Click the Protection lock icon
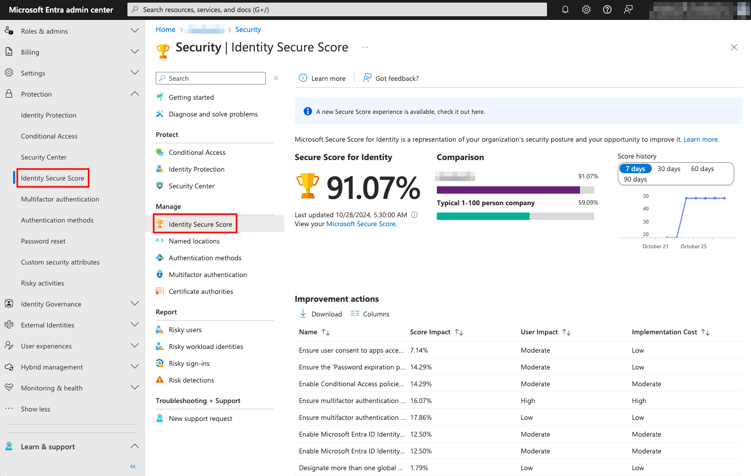This screenshot has height=476, width=751. click(9, 93)
